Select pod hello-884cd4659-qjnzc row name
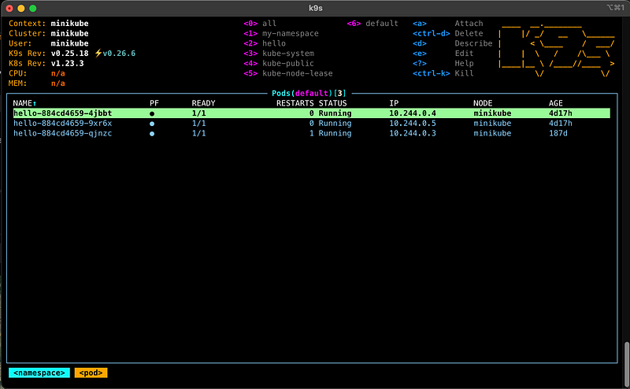The height and width of the screenshot is (389, 630). point(63,133)
